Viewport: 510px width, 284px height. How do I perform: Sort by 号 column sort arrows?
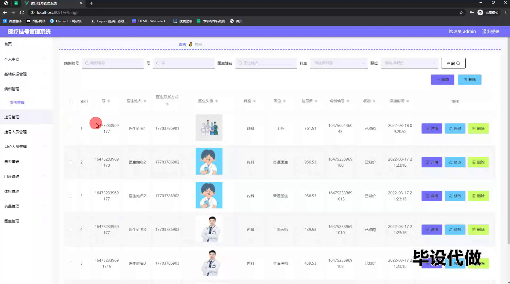point(109,101)
